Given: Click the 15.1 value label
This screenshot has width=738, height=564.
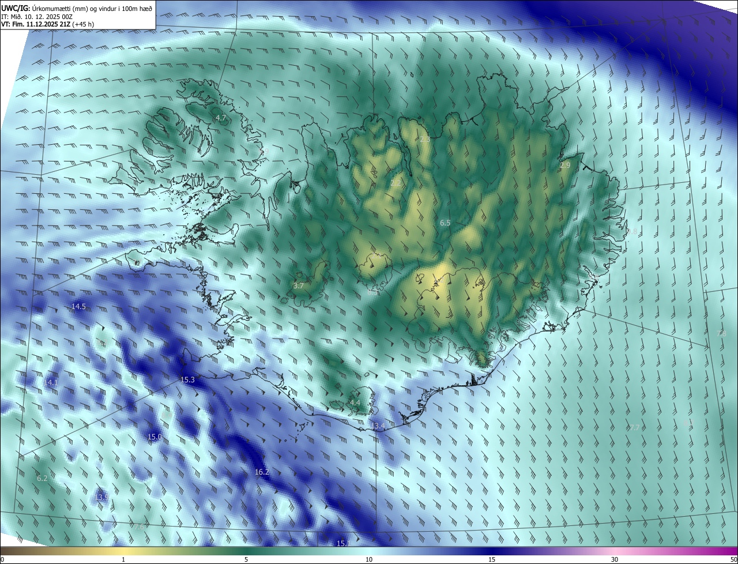Looking at the screenshot, I should point(343,543).
